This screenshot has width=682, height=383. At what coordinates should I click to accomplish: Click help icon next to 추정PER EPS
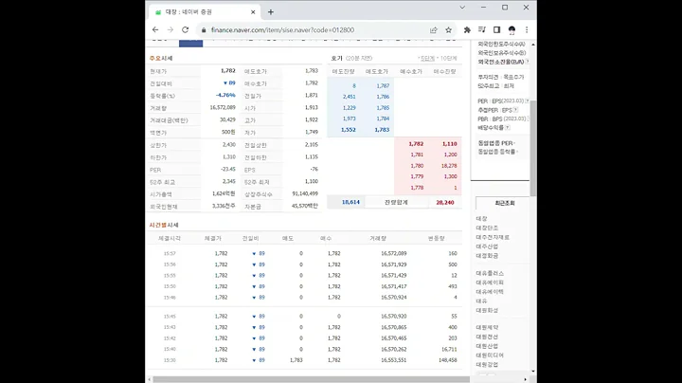[516, 110]
